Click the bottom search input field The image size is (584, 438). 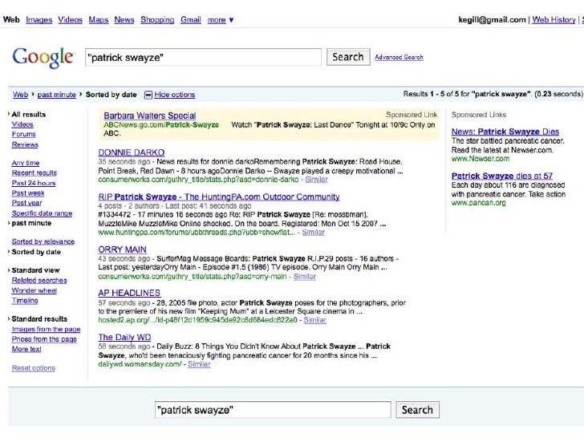click(273, 410)
